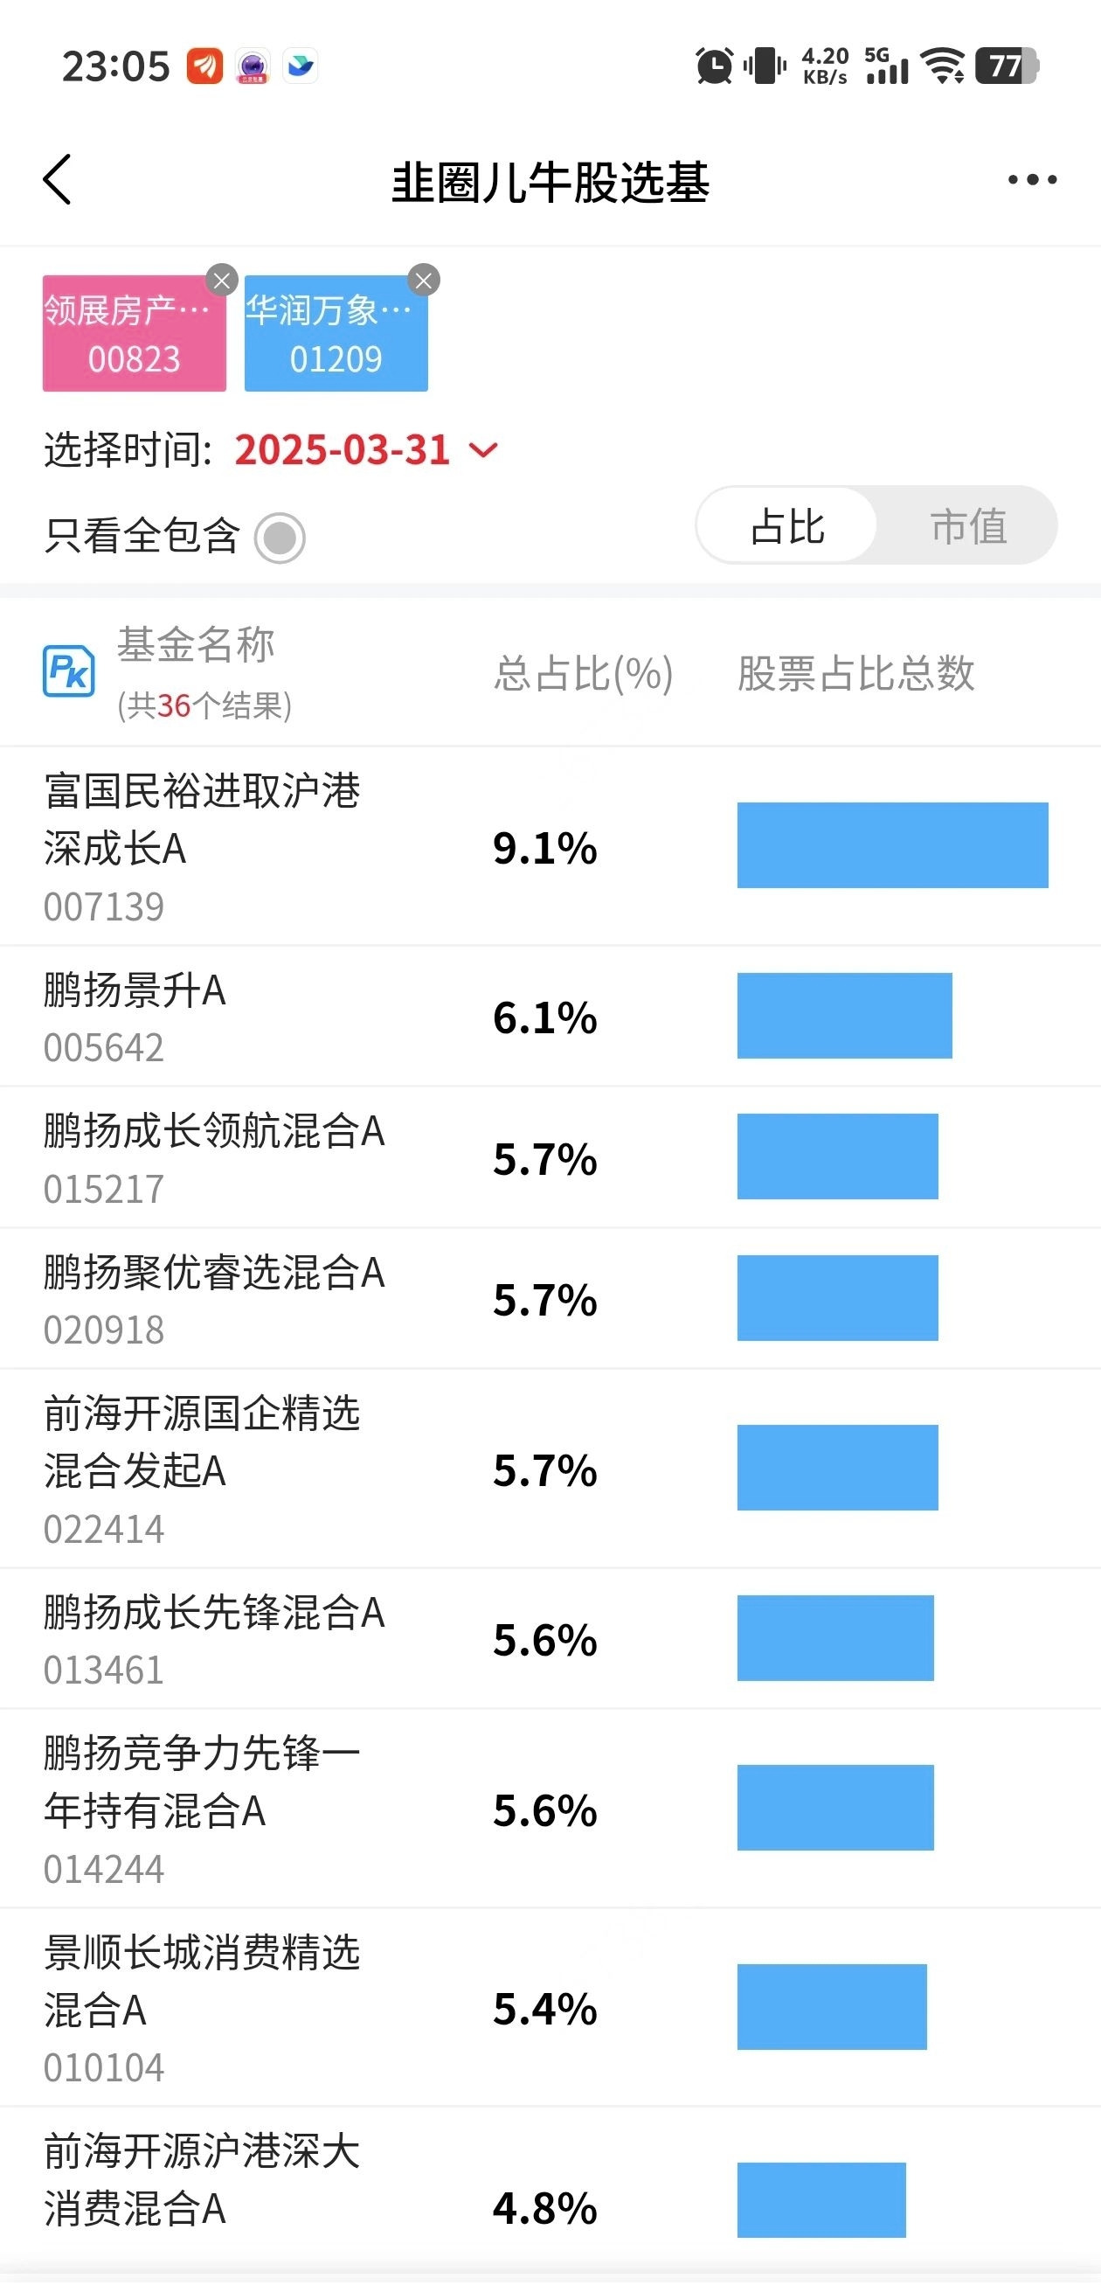Switch to the 市值 view

pos(968,526)
